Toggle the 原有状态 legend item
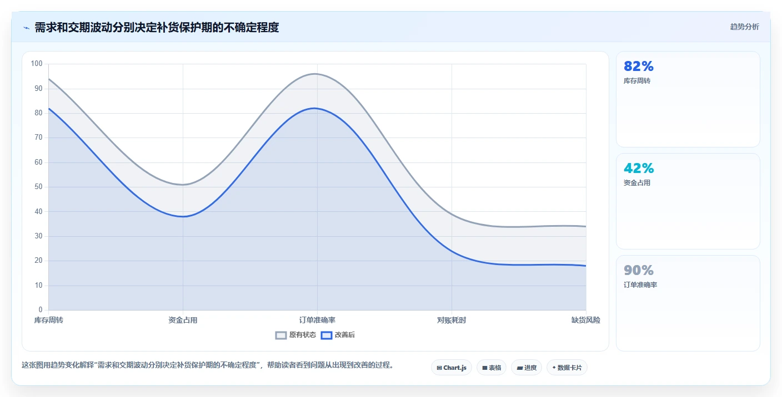This screenshot has height=397, width=782. [x=296, y=335]
